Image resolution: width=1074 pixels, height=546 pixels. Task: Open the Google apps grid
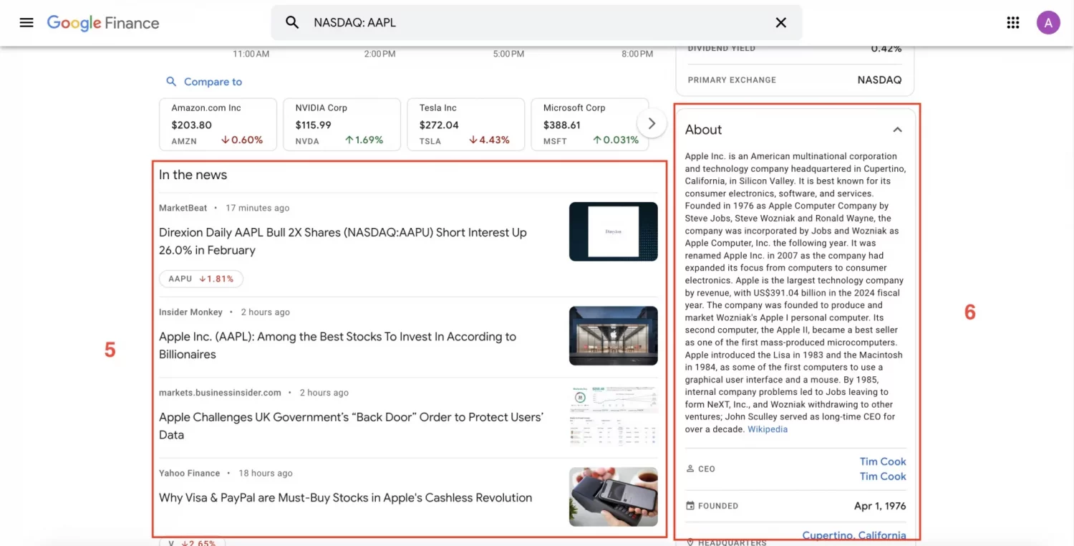(x=1012, y=22)
